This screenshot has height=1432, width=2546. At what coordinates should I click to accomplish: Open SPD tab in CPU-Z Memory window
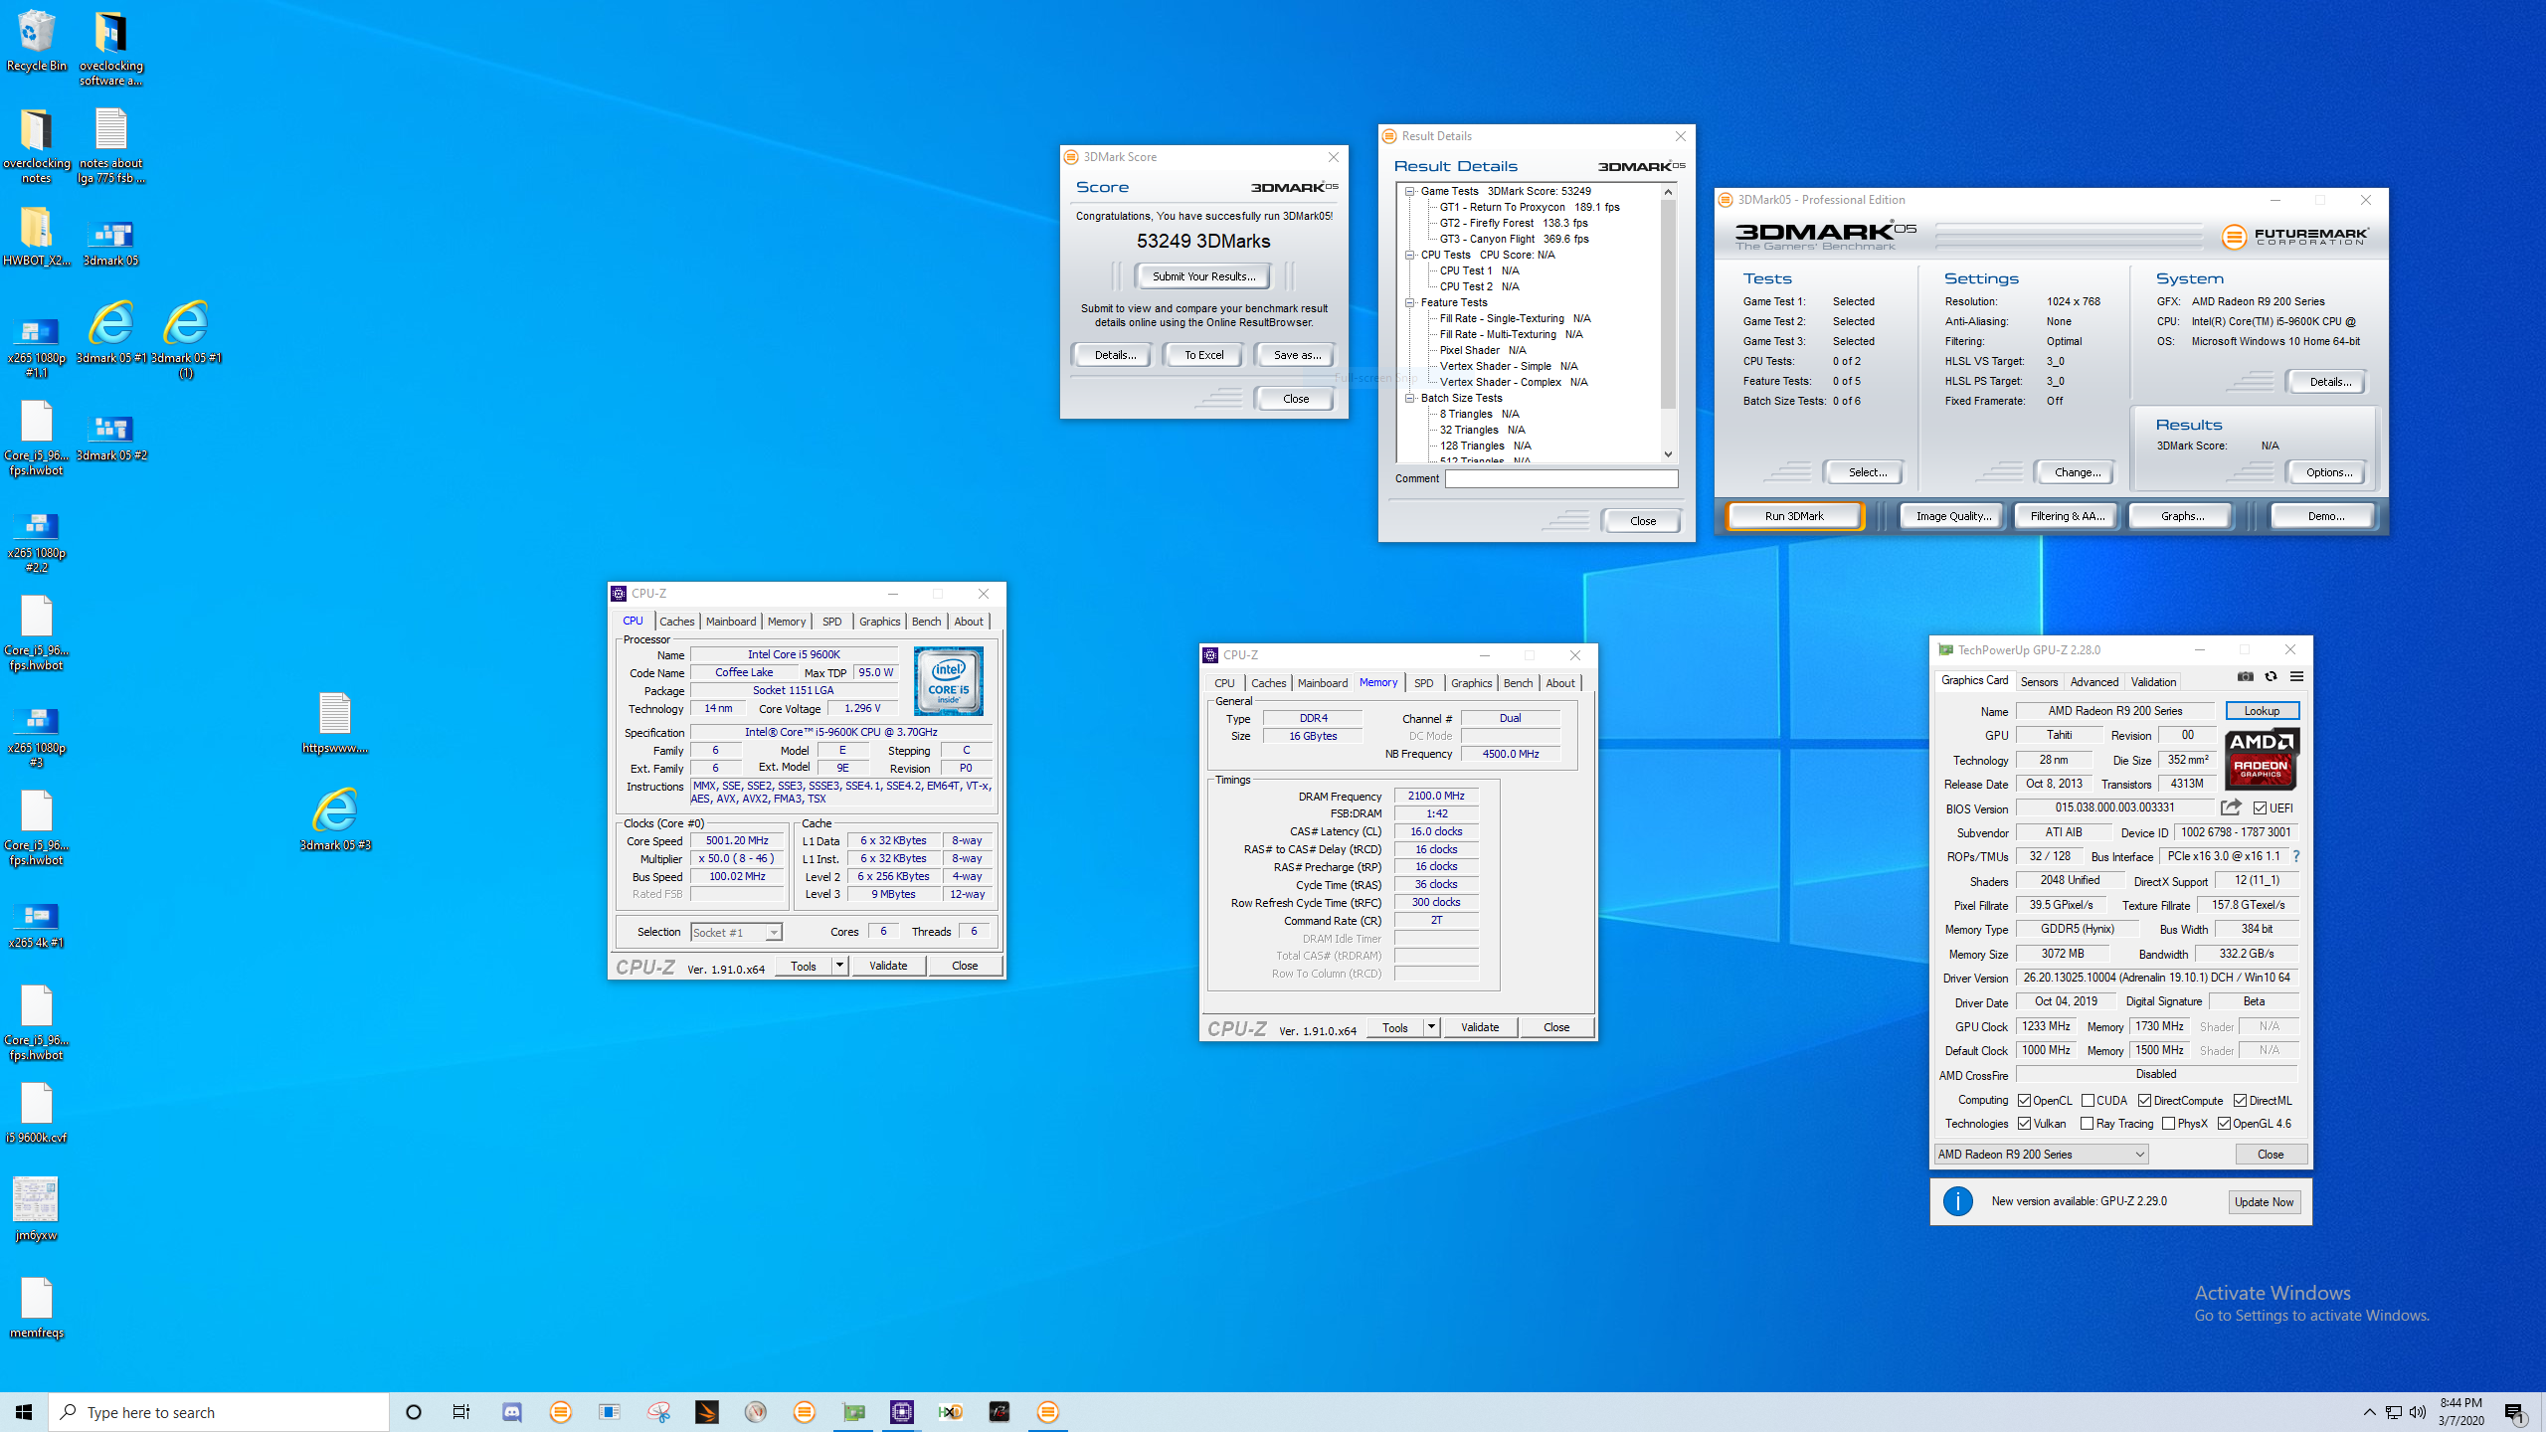pos(1423,683)
